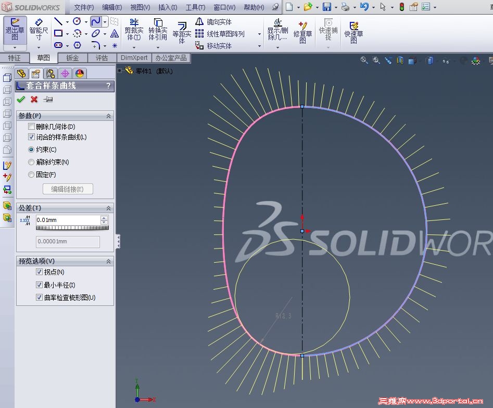Viewport: 493px width, 408px height.
Task: Click the tolerance spinner up arrow
Action: tap(105, 217)
